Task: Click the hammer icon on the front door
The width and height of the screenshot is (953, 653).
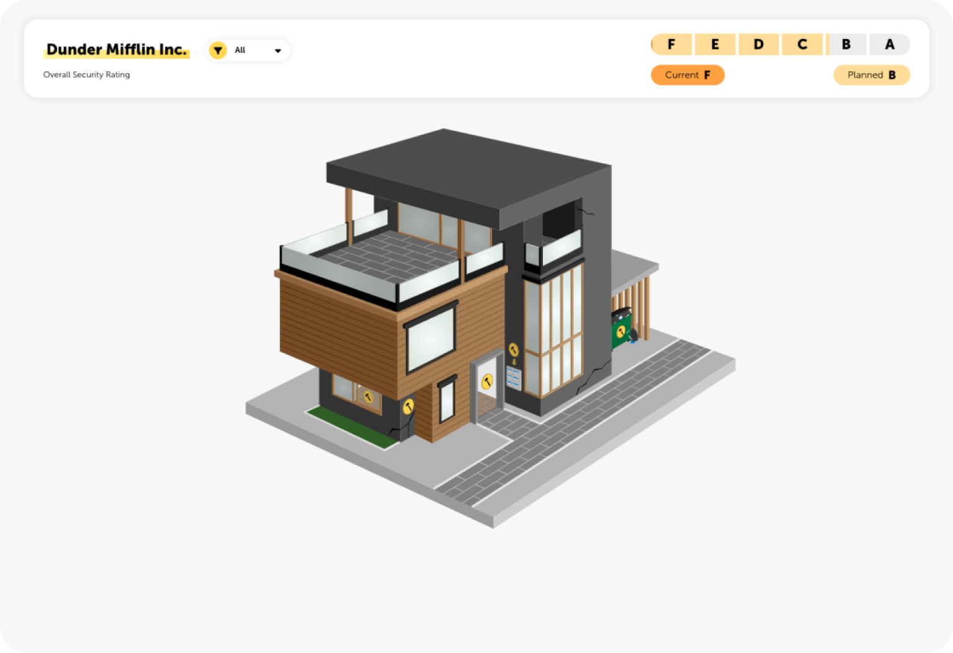Action: coord(488,381)
